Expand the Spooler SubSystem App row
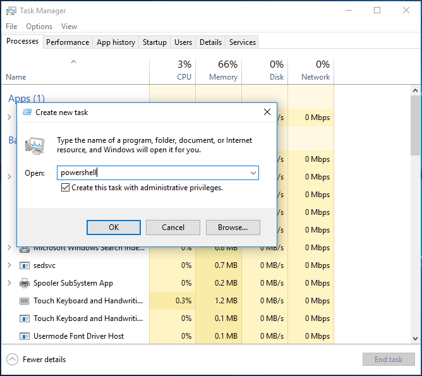422x376 pixels. tap(9, 283)
